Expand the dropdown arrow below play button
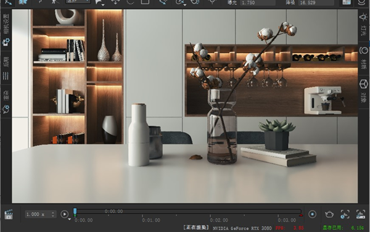This screenshot has height=232, width=370. (x=69, y=219)
